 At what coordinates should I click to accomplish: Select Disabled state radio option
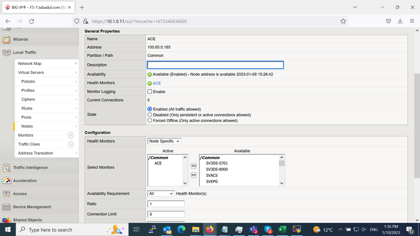[x=150, y=115]
